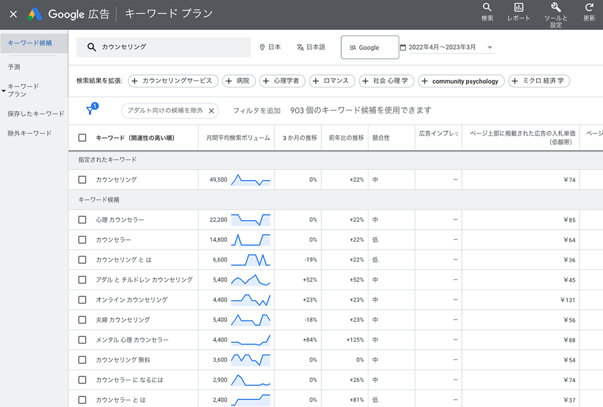Open the レポート chart icon
Image resolution: width=603 pixels, height=407 pixels.
[x=519, y=8]
